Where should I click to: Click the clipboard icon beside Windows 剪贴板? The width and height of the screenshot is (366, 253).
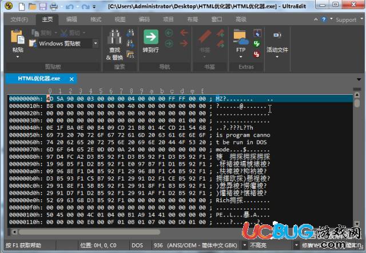[x=33, y=43]
